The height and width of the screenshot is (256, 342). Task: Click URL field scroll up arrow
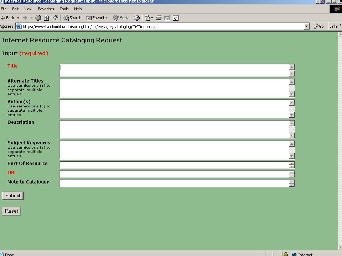(292, 173)
